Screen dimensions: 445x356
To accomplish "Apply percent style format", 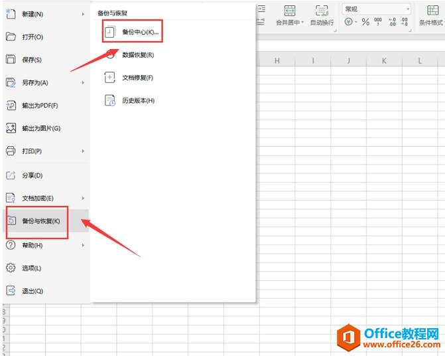I will [x=365, y=22].
